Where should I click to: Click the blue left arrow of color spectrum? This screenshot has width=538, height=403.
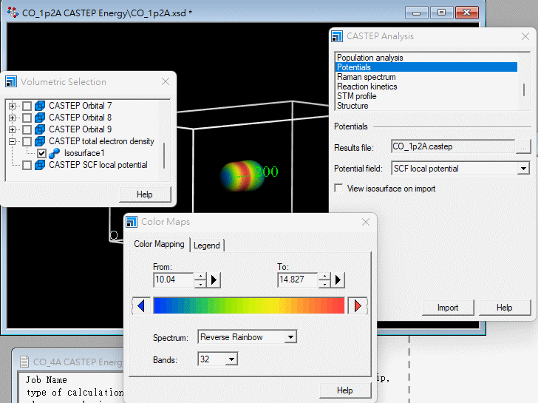coord(140,306)
